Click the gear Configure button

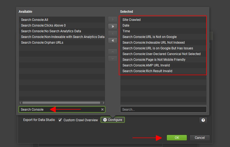click(113, 120)
